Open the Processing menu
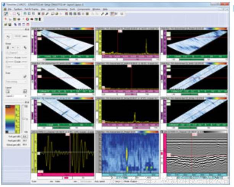 62,9
